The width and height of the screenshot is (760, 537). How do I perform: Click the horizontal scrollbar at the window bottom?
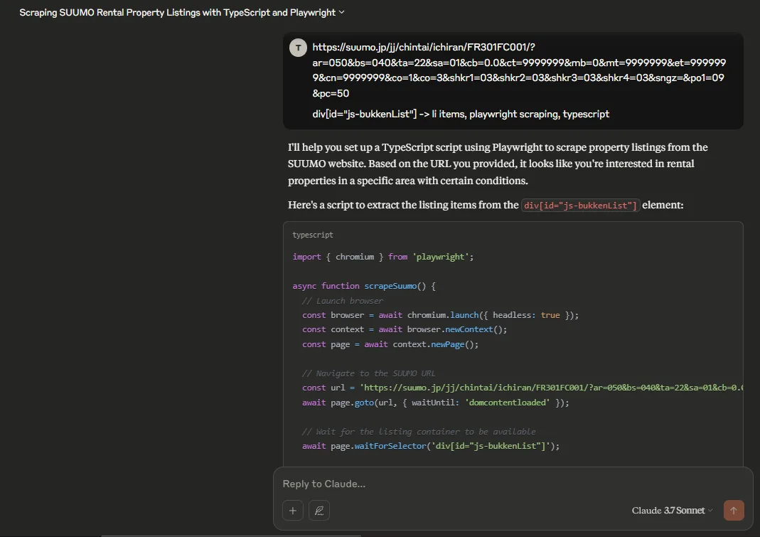pos(231,535)
